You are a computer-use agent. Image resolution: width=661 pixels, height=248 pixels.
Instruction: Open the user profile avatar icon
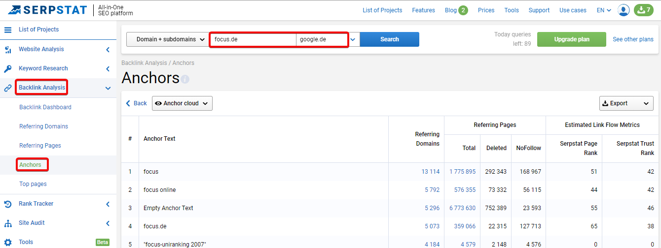tap(624, 10)
